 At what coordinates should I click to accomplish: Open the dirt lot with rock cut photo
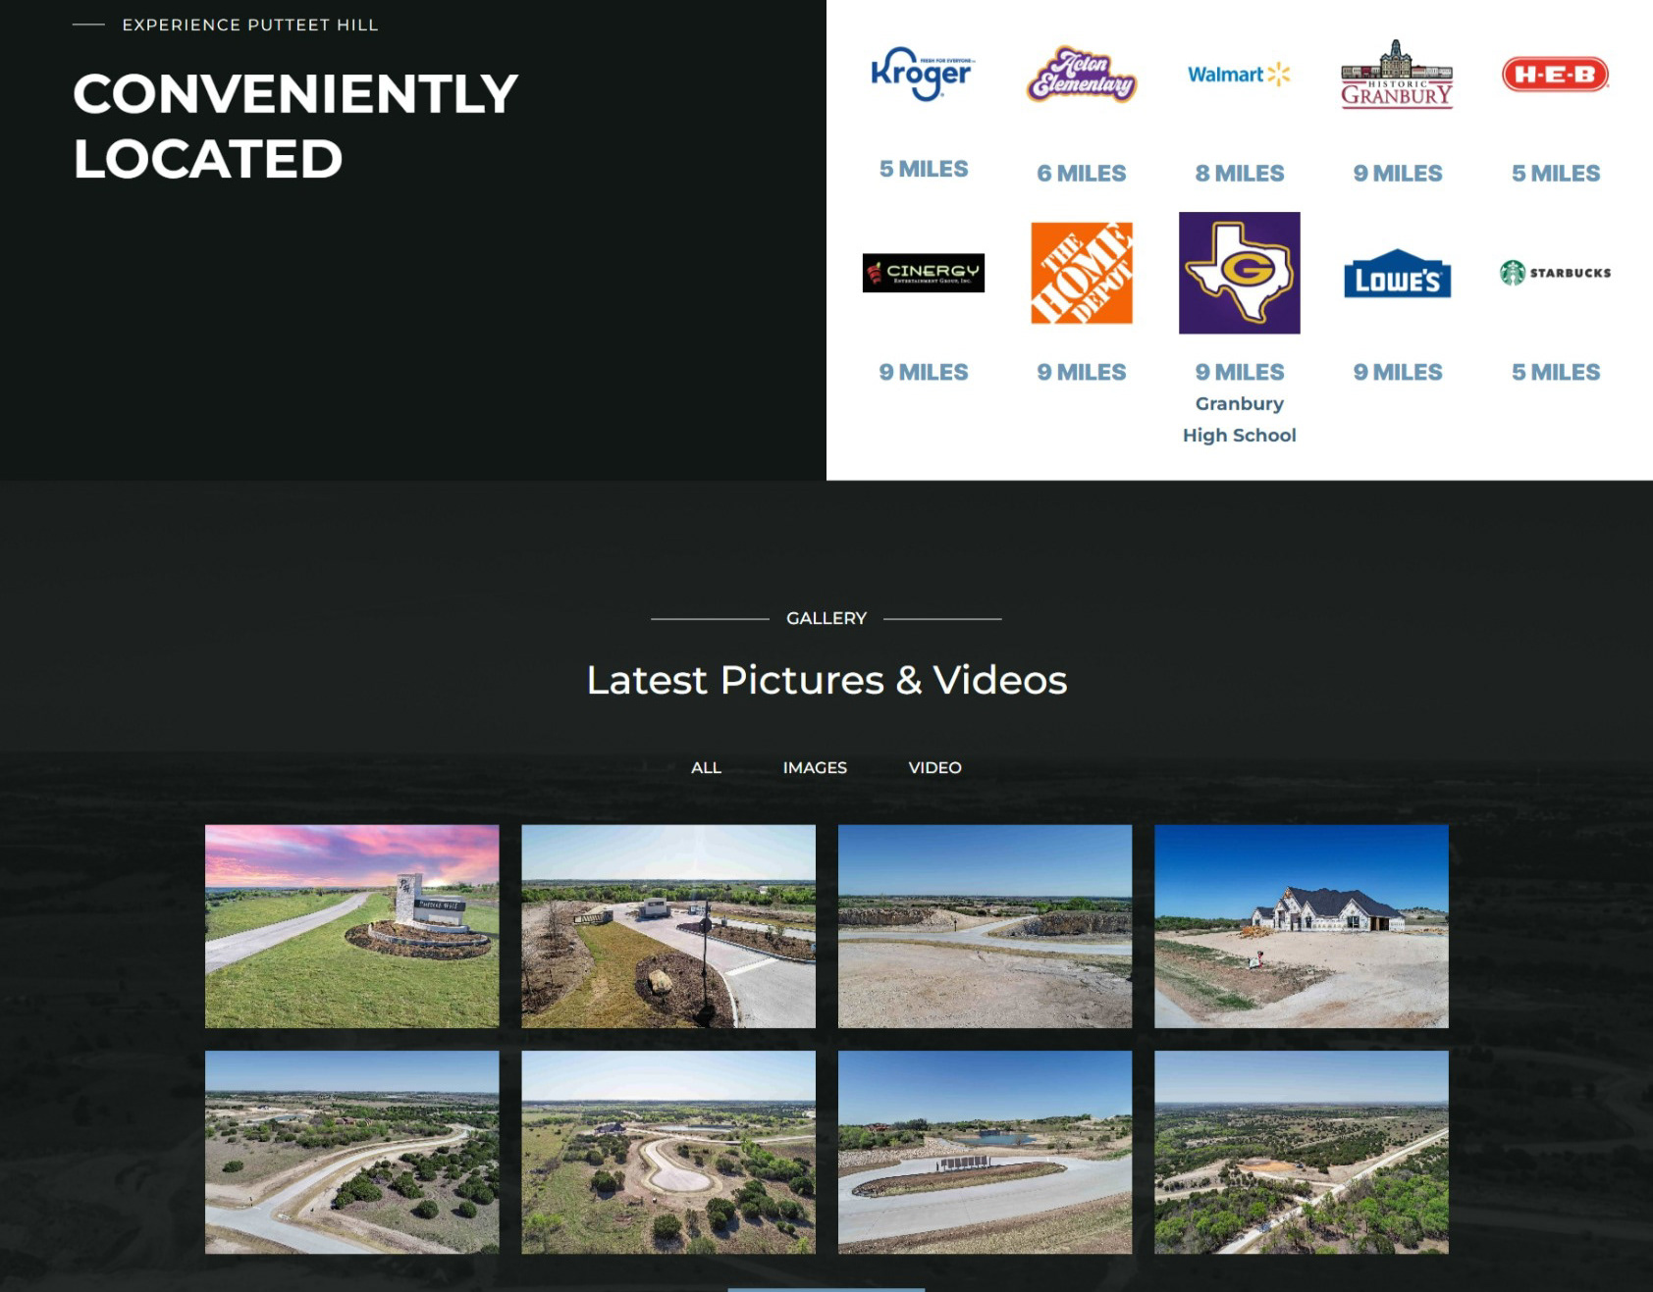985,926
